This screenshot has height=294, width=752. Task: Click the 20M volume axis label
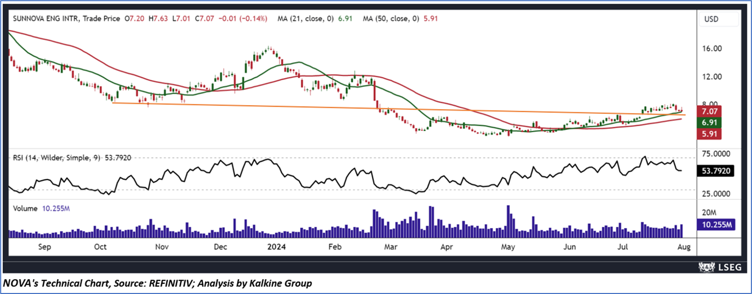pyautogui.click(x=710, y=213)
